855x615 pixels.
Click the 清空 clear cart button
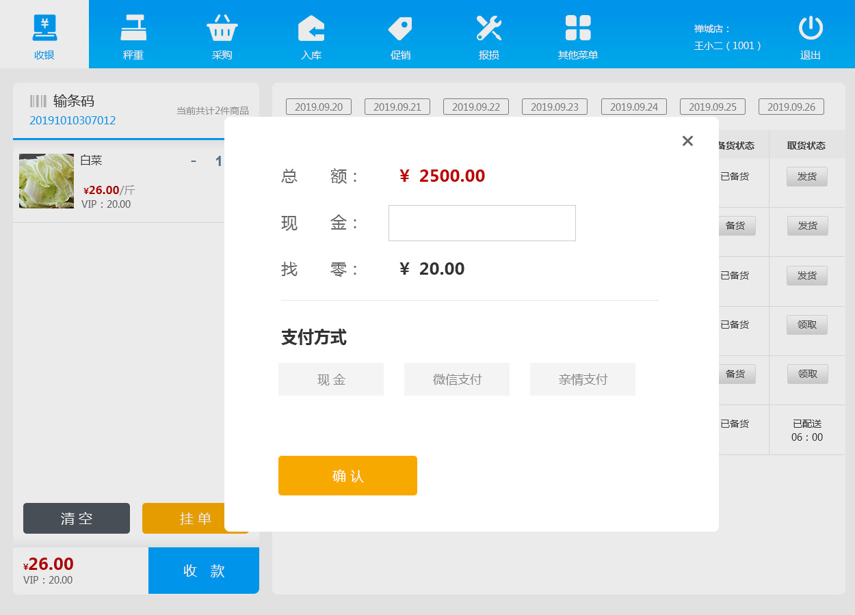77,519
